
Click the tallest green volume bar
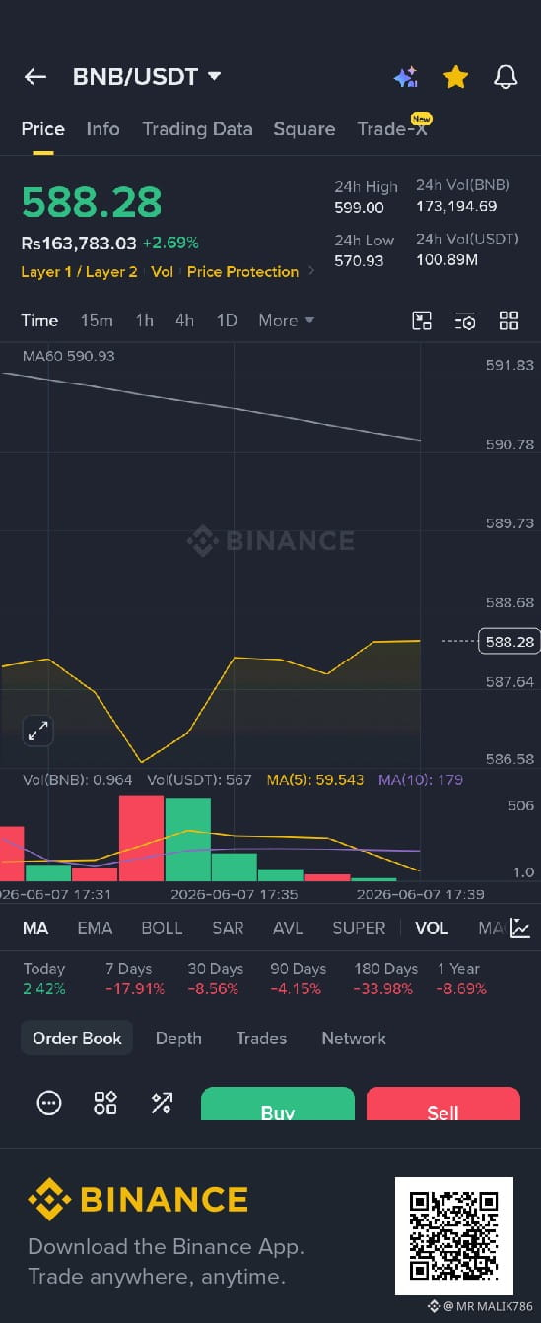pyautogui.click(x=187, y=840)
